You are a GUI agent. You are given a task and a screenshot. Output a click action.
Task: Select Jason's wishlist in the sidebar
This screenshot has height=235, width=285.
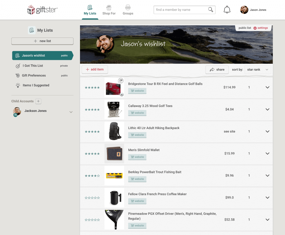click(43, 56)
